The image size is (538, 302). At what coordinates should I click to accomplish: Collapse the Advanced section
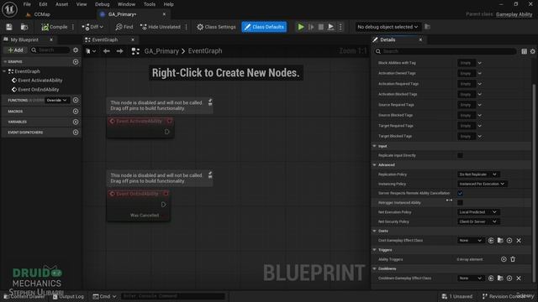[x=375, y=164]
